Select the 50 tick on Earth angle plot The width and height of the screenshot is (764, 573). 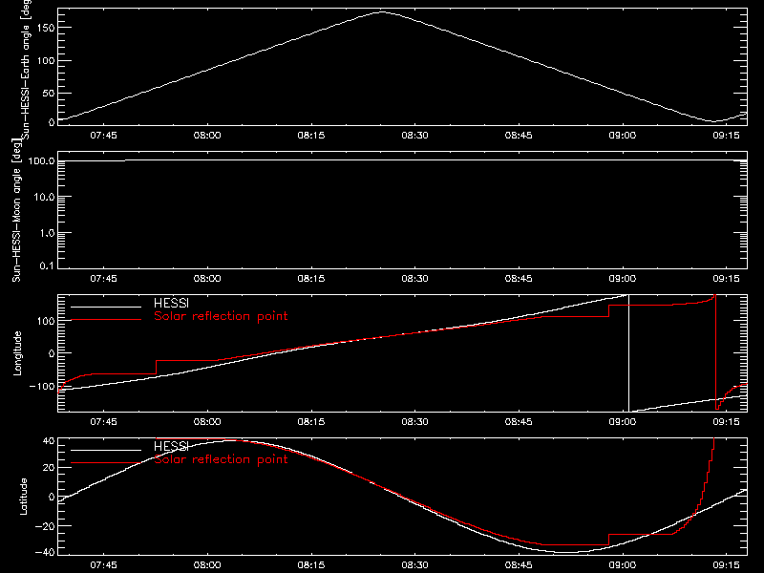(49, 93)
